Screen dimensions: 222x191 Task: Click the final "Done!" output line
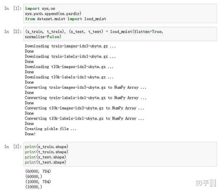30,134
